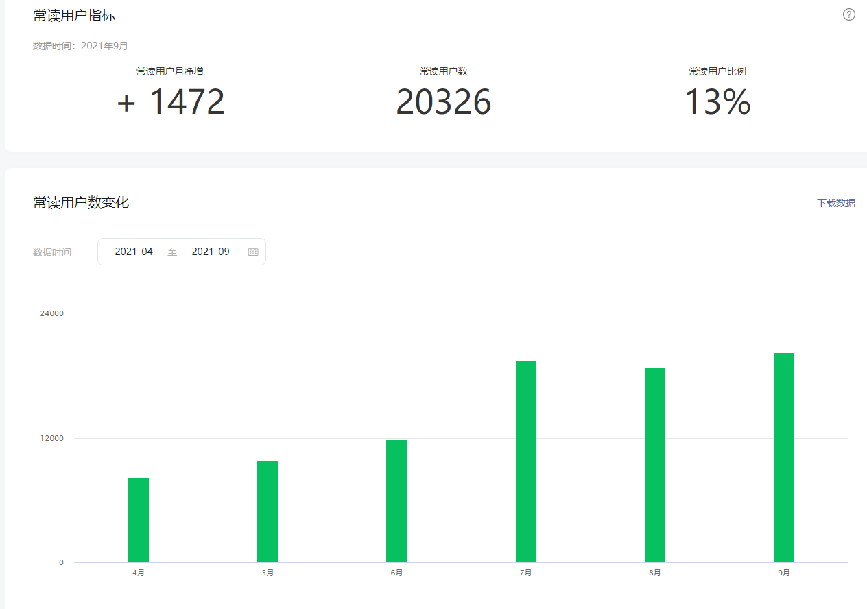Image resolution: width=867 pixels, height=609 pixels.
Task: Click the 8月 x-axis label
Action: [655, 573]
